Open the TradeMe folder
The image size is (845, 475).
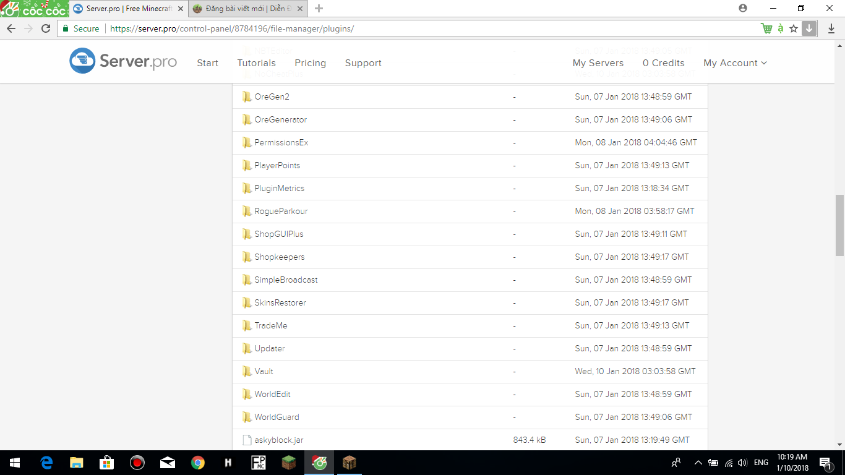point(271,325)
